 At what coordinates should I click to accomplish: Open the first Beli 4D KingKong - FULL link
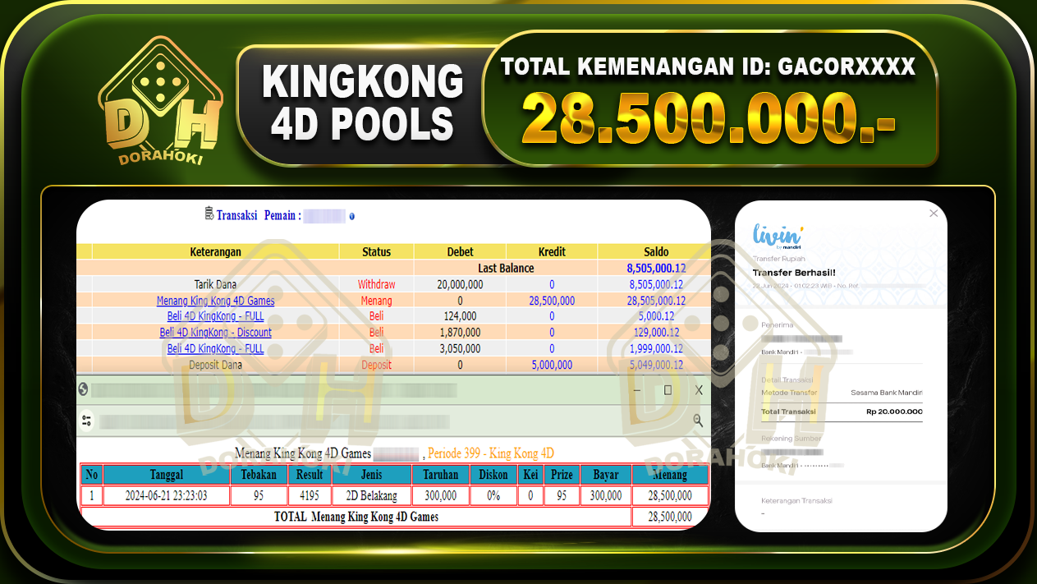pyautogui.click(x=215, y=316)
